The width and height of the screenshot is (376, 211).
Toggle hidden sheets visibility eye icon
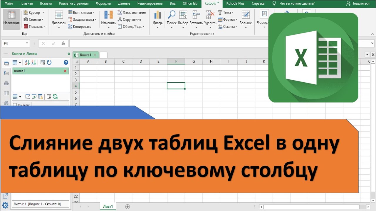[x=34, y=97]
